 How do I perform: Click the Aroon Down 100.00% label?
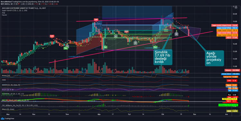tap(230, 74)
